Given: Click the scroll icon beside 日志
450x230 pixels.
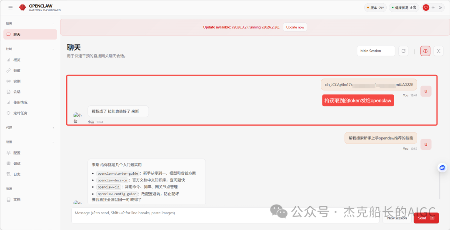Looking at the screenshot, I should pyautogui.click(x=9, y=174).
